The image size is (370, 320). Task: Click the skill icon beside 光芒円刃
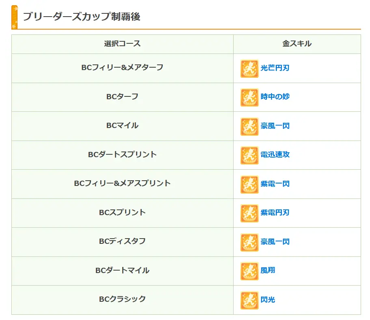tap(249, 68)
